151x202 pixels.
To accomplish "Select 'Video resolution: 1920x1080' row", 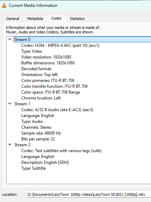I will (x=46, y=57).
